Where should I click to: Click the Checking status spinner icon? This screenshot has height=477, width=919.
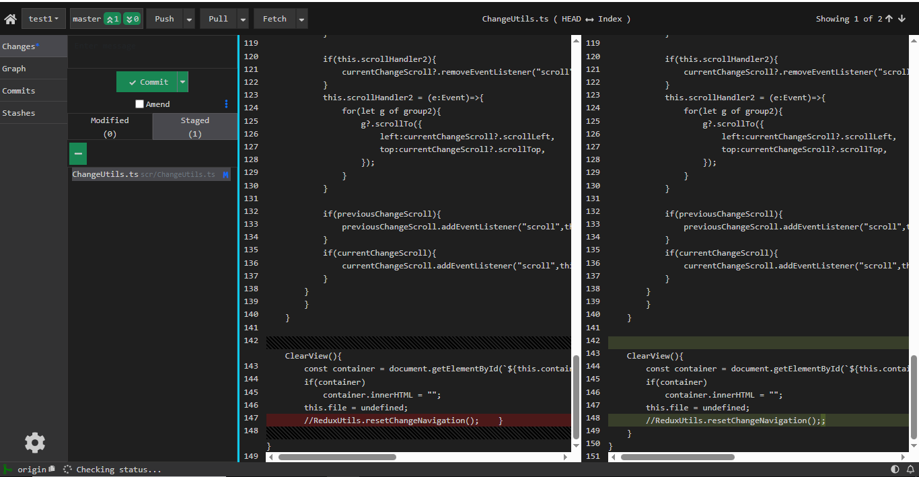pyautogui.click(x=67, y=470)
